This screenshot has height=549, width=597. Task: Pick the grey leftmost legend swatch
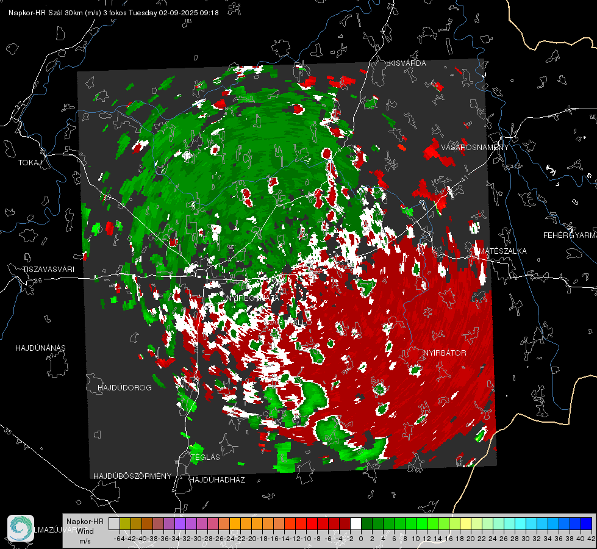[114, 524]
